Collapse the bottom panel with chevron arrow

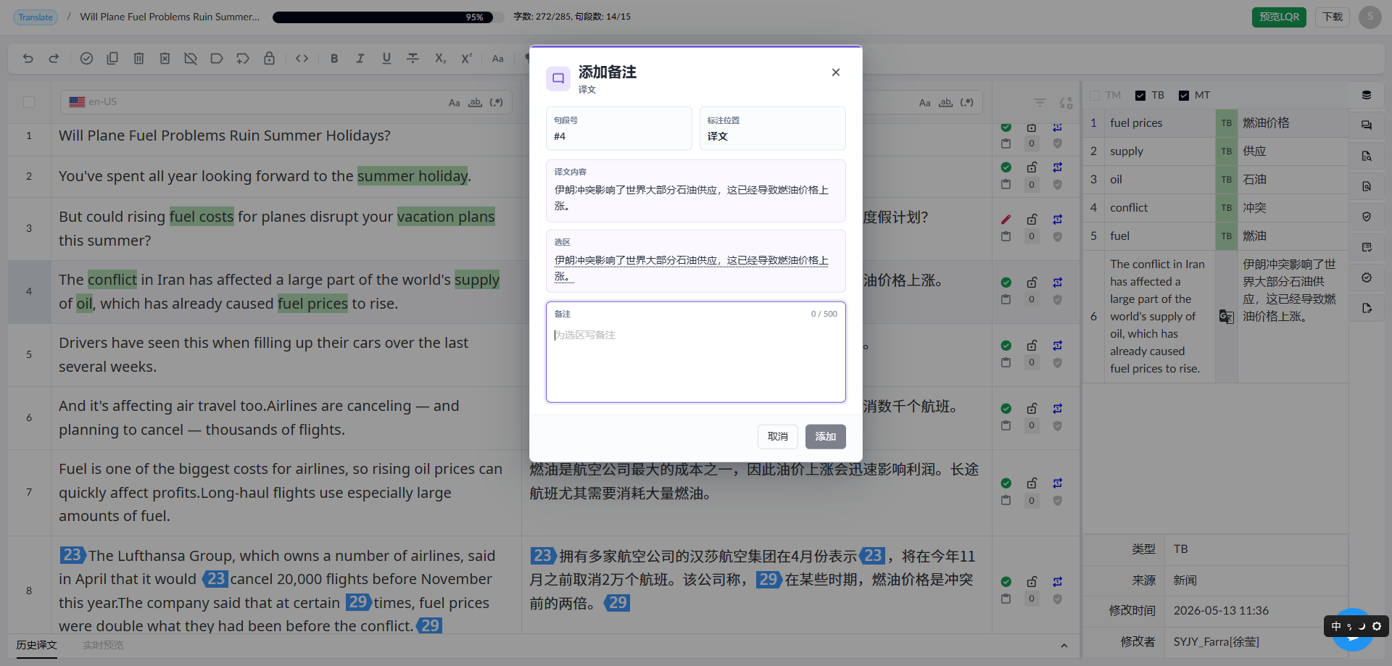(1064, 646)
